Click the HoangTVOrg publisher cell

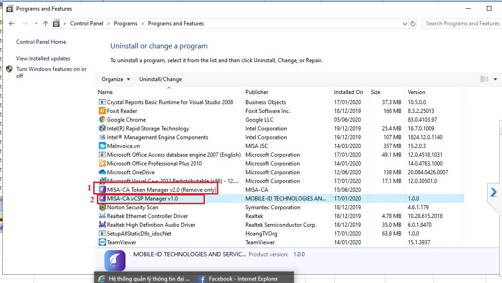[x=261, y=233]
